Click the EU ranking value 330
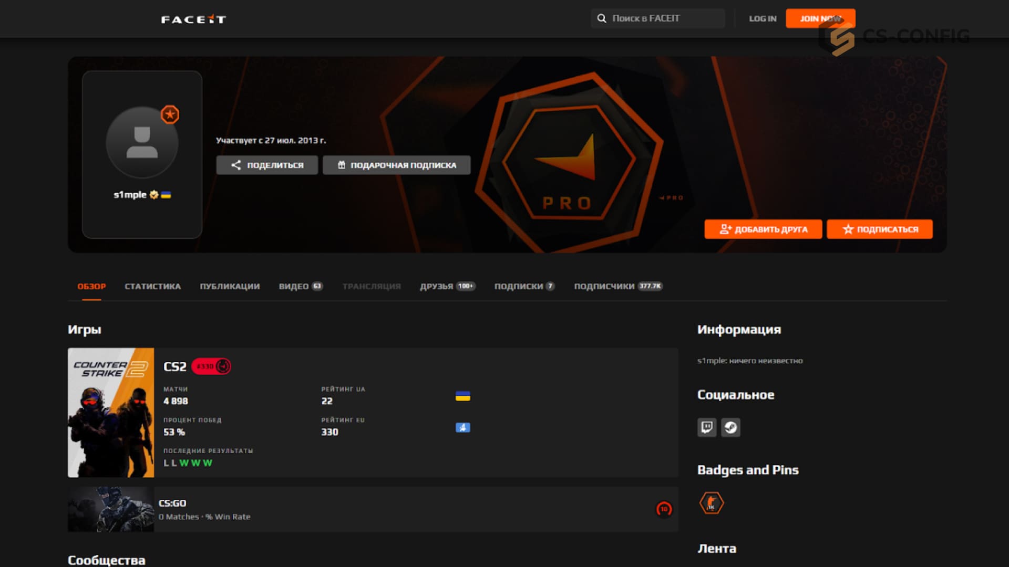This screenshot has width=1009, height=567. (x=330, y=432)
